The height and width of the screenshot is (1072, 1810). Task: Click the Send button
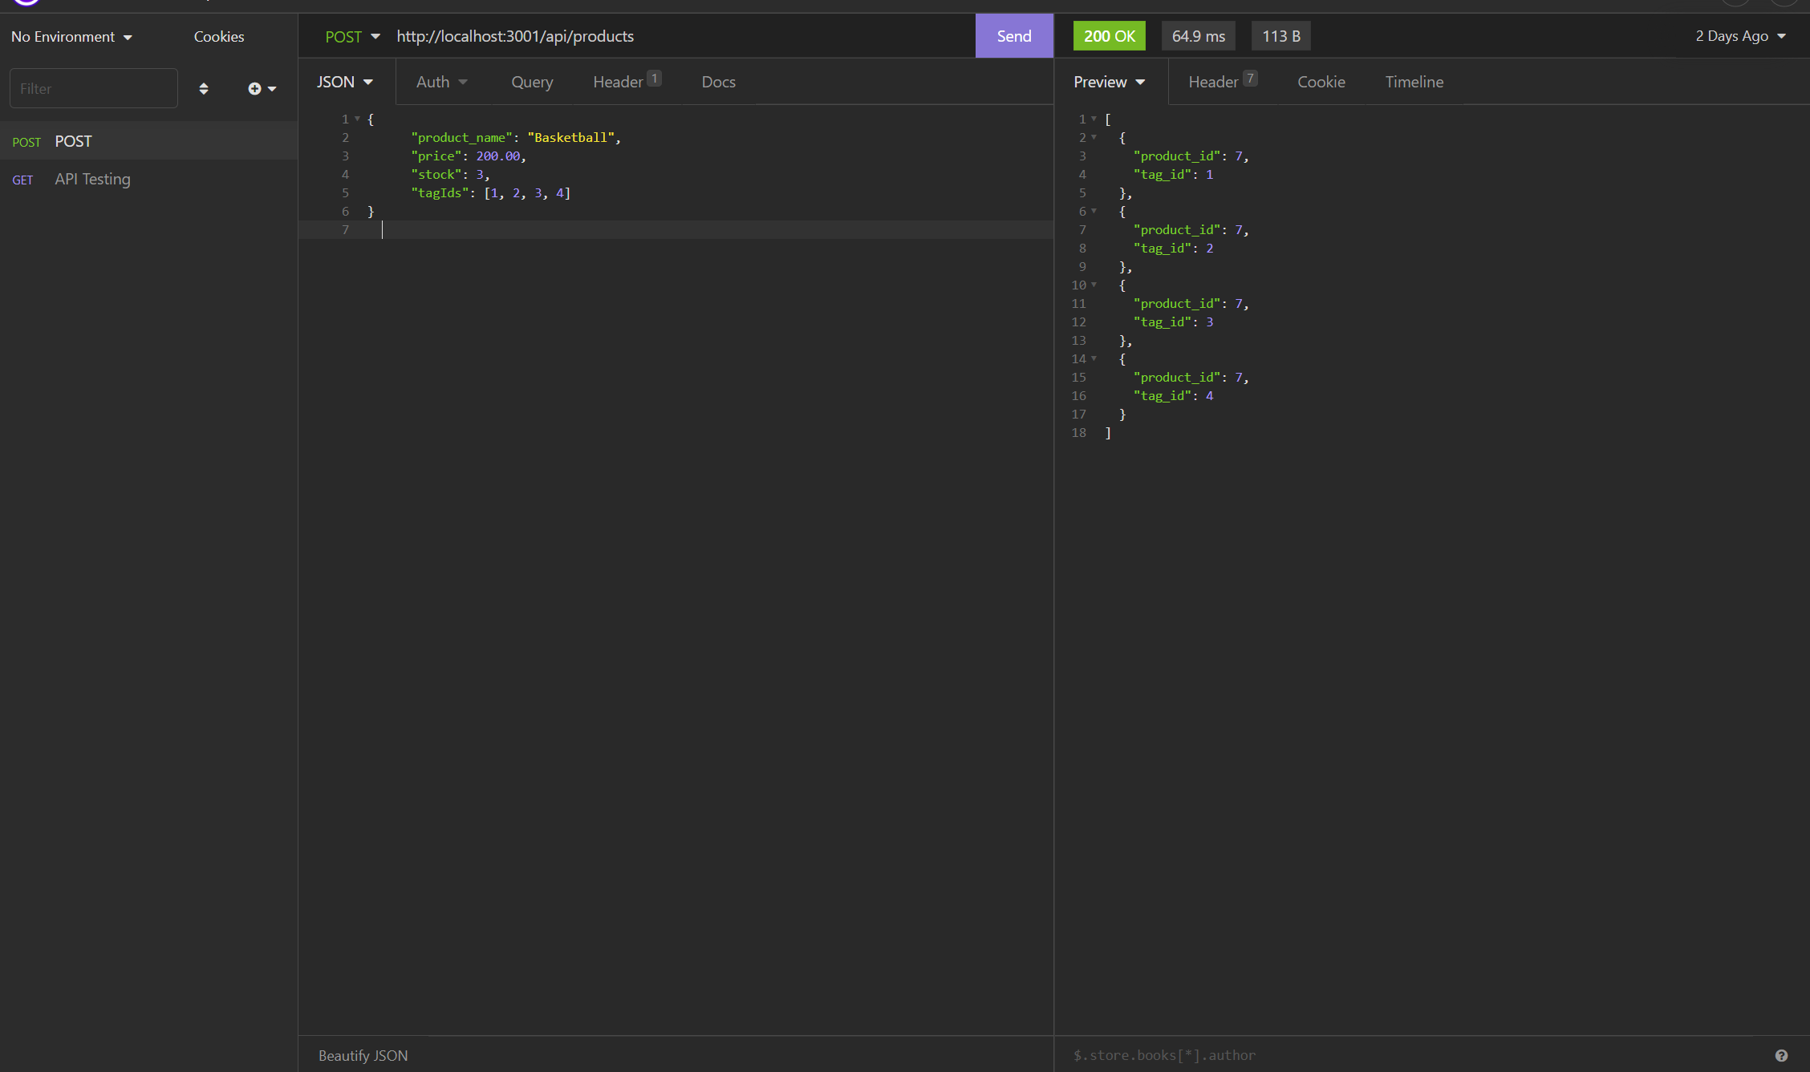[x=1013, y=35]
